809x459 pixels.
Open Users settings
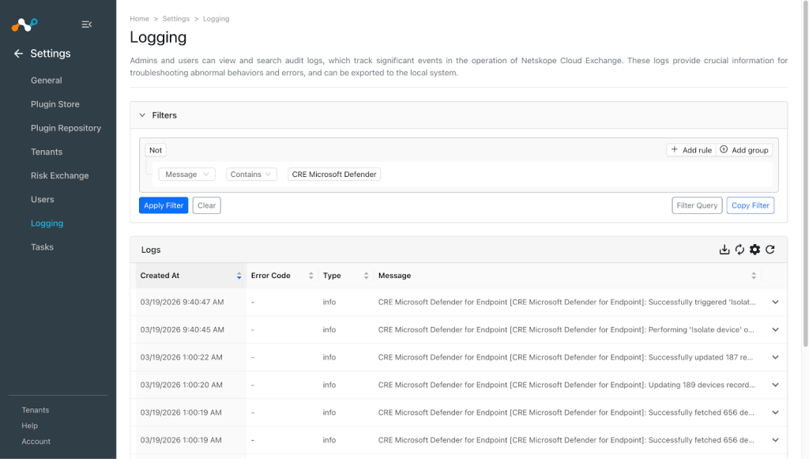coord(43,199)
